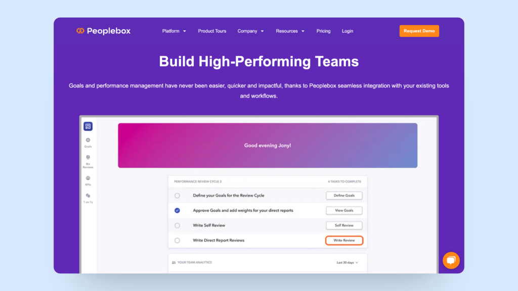Select the KPIs sidebar icon
518x291 pixels.
tap(88, 178)
